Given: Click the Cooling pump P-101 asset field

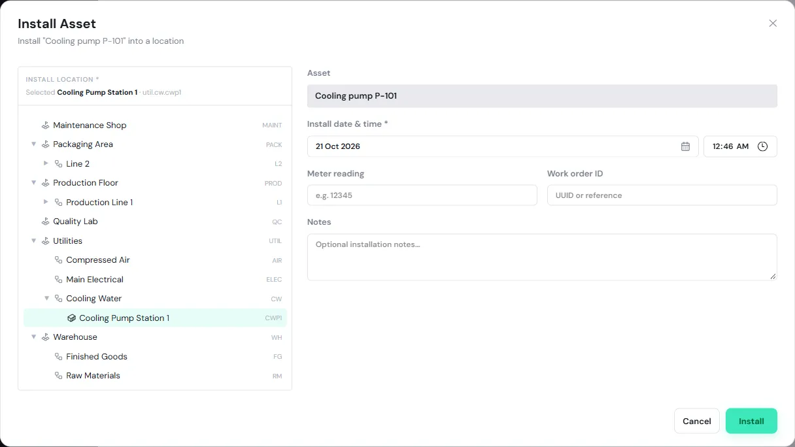Looking at the screenshot, I should click(542, 96).
